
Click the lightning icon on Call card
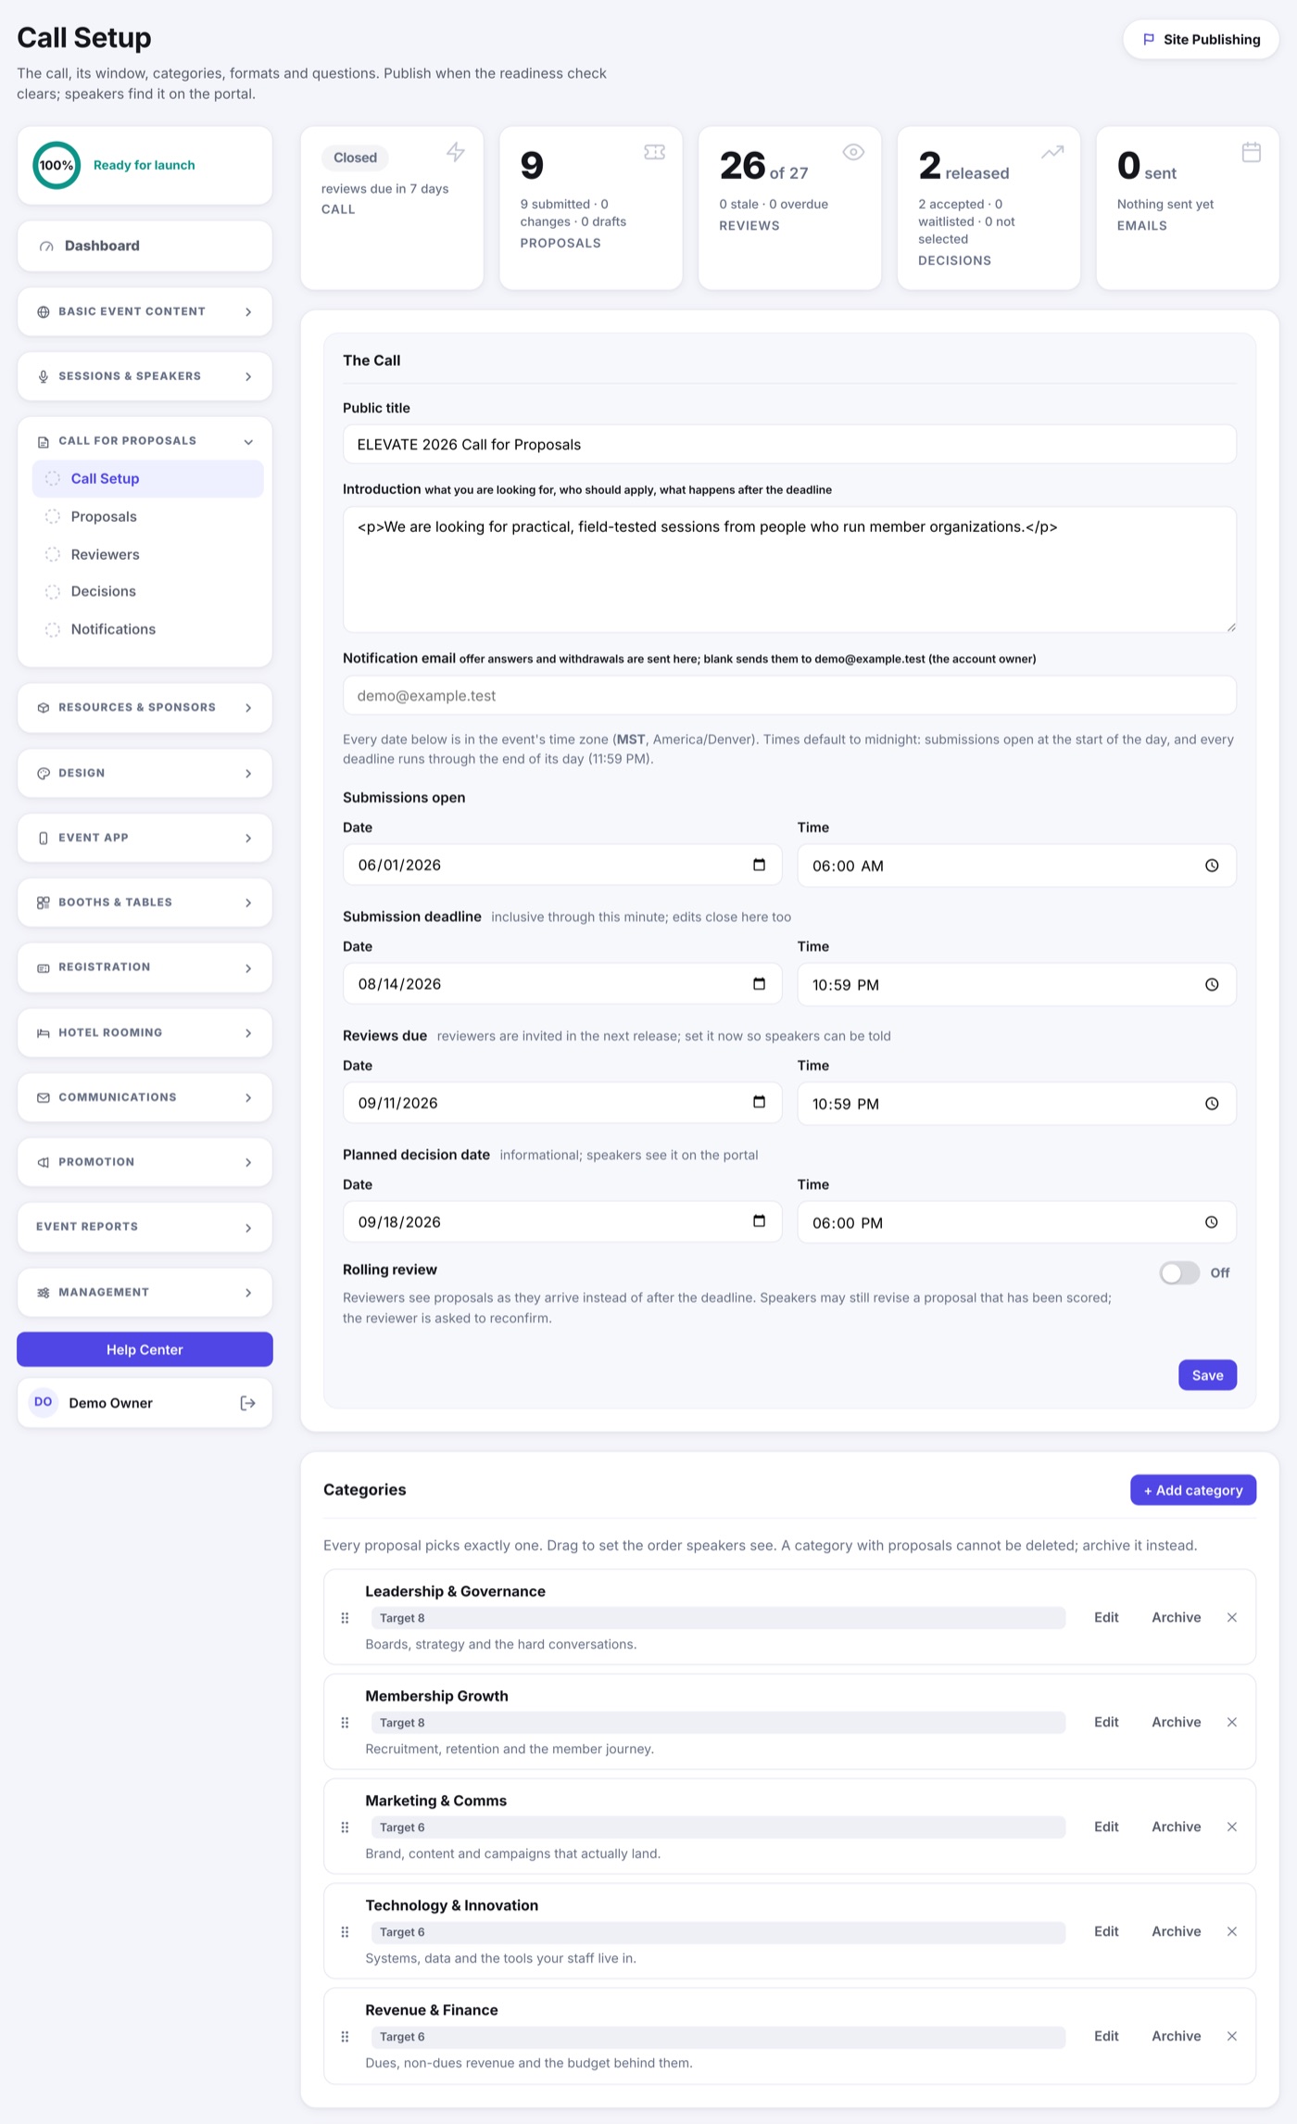coord(456,152)
